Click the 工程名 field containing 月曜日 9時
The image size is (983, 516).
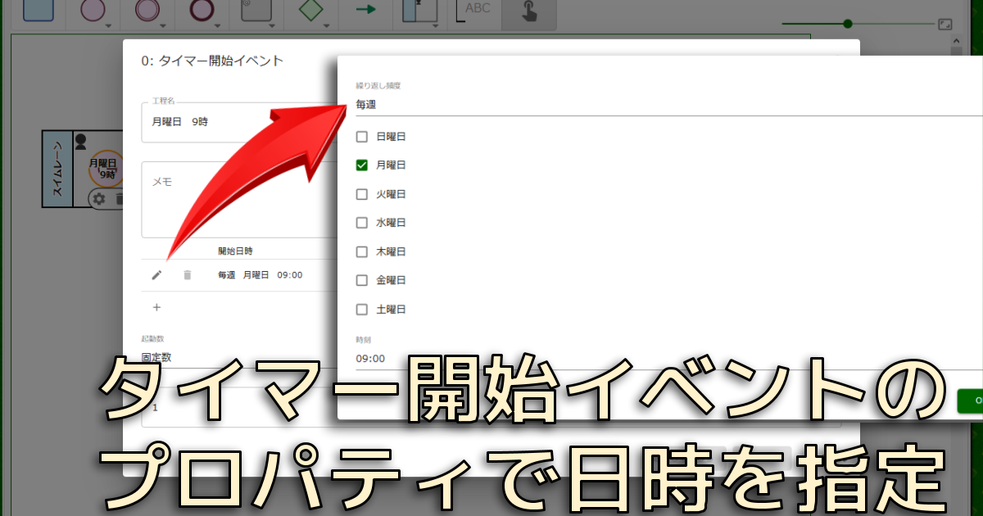(239, 122)
